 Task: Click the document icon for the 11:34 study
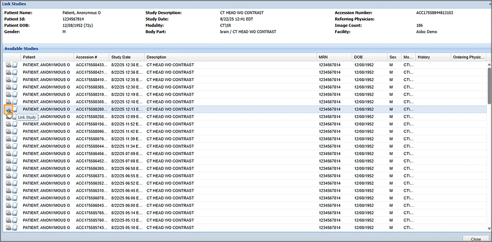15,146
